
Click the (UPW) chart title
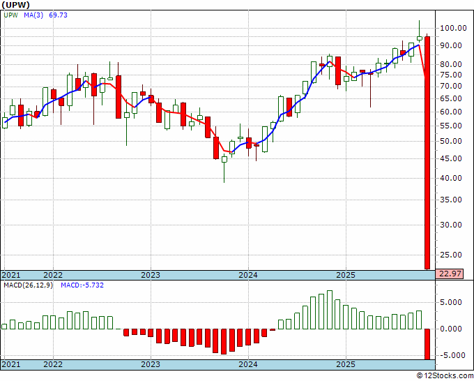16,5
